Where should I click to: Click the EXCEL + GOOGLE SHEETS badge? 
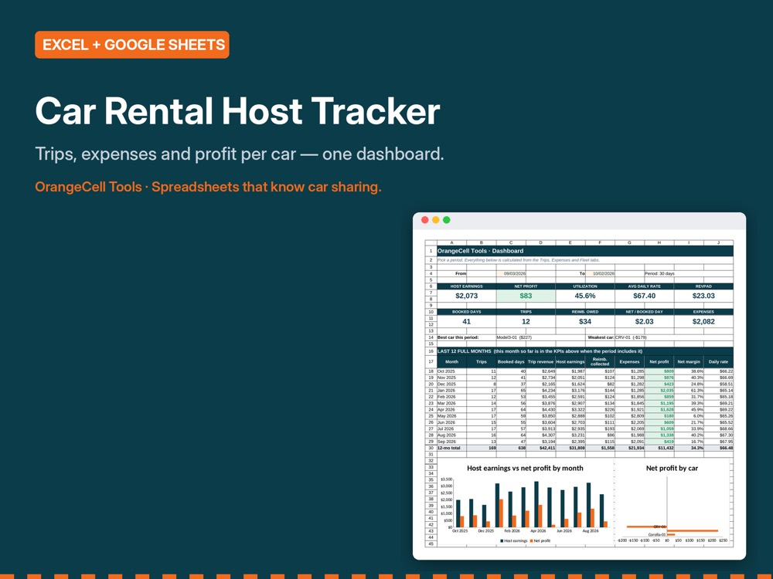pyautogui.click(x=132, y=45)
